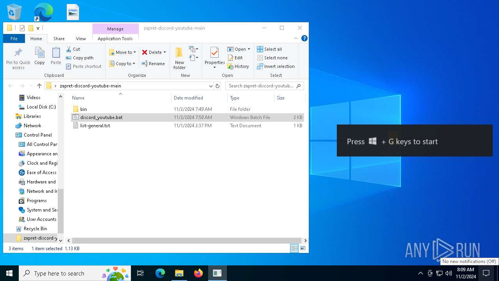Open the notifications action center
This screenshot has height=281, width=499.
pyautogui.click(x=486, y=273)
